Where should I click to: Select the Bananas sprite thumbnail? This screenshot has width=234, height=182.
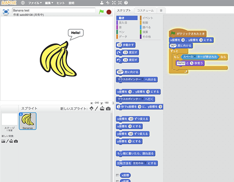coord(28,121)
